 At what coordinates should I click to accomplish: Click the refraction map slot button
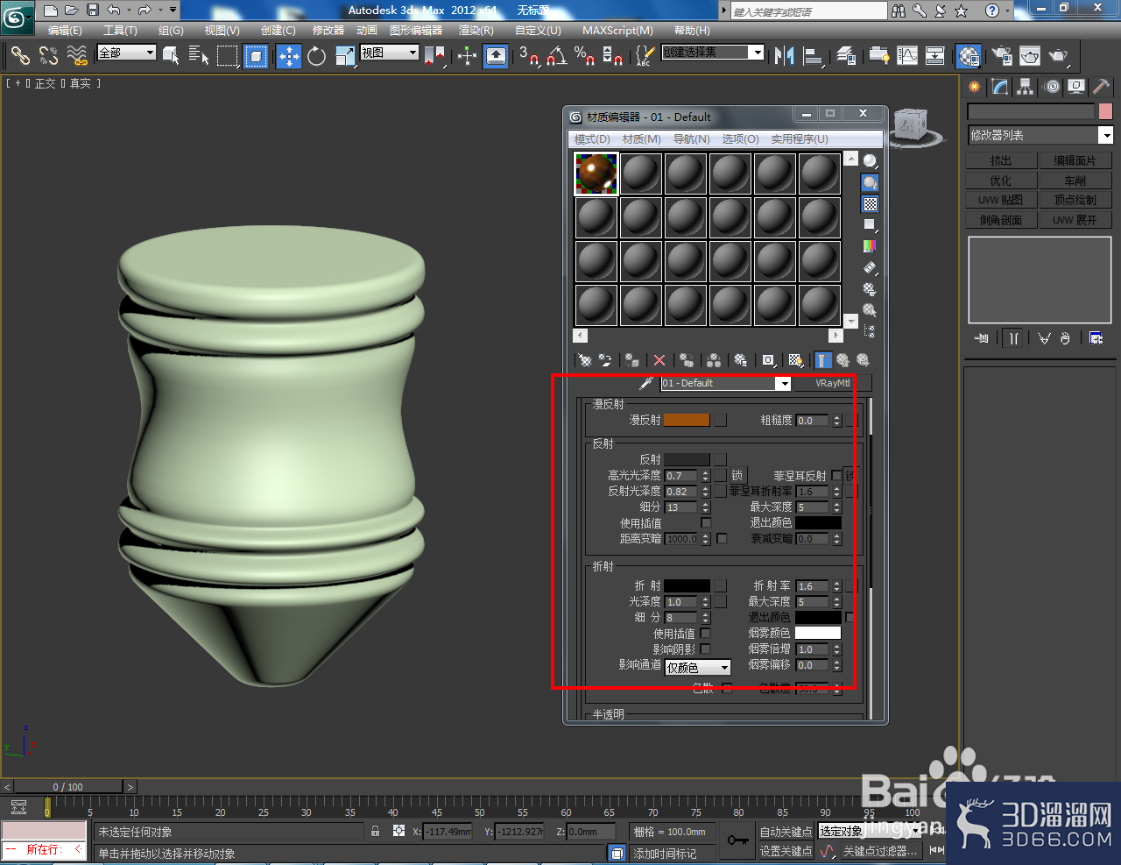pyautogui.click(x=720, y=585)
